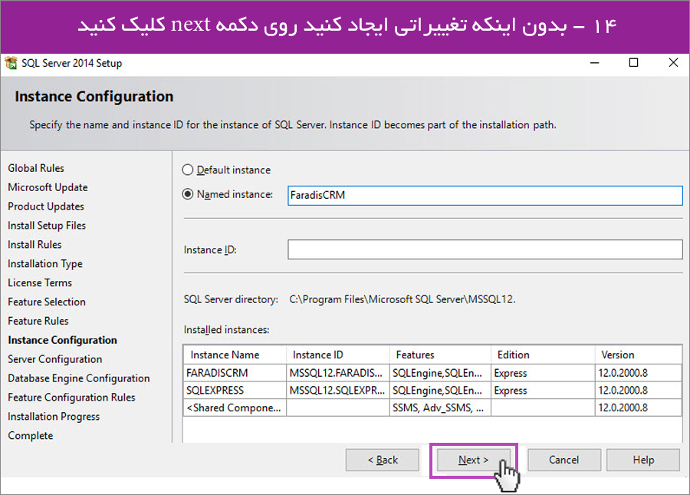The width and height of the screenshot is (690, 495).
Task: Go back with the Back button
Action: click(x=383, y=460)
